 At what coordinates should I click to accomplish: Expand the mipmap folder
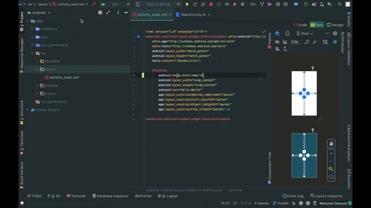[37, 86]
